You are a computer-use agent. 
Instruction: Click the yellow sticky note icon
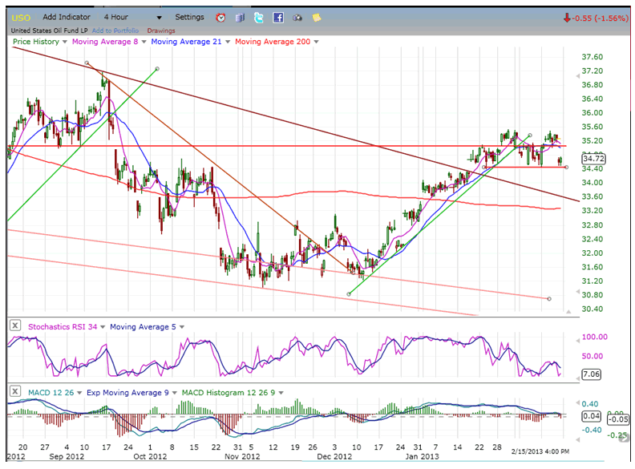click(317, 17)
